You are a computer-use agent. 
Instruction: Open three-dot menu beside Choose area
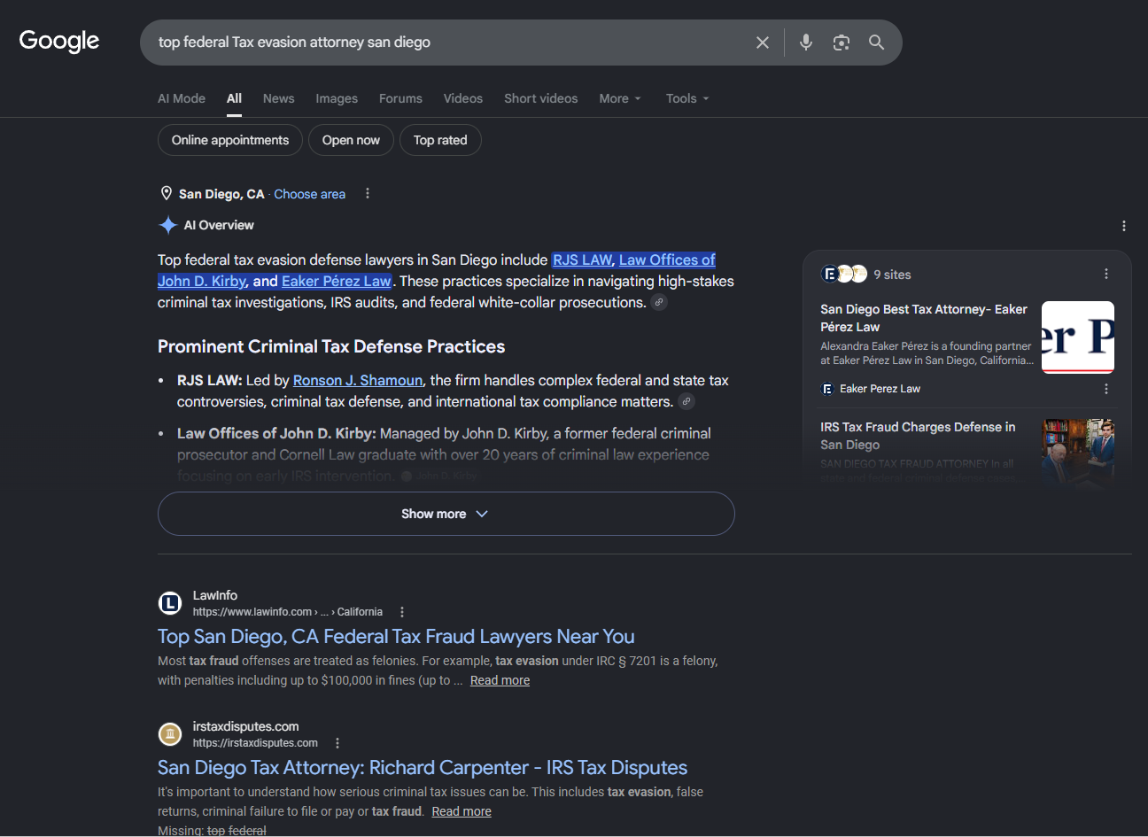(368, 194)
